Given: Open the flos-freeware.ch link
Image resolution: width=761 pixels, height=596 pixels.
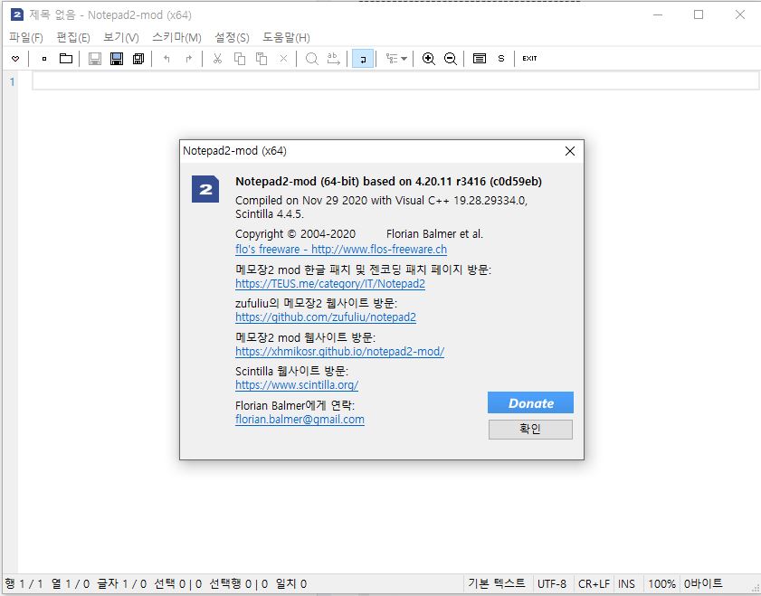Looking at the screenshot, I should (x=341, y=250).
